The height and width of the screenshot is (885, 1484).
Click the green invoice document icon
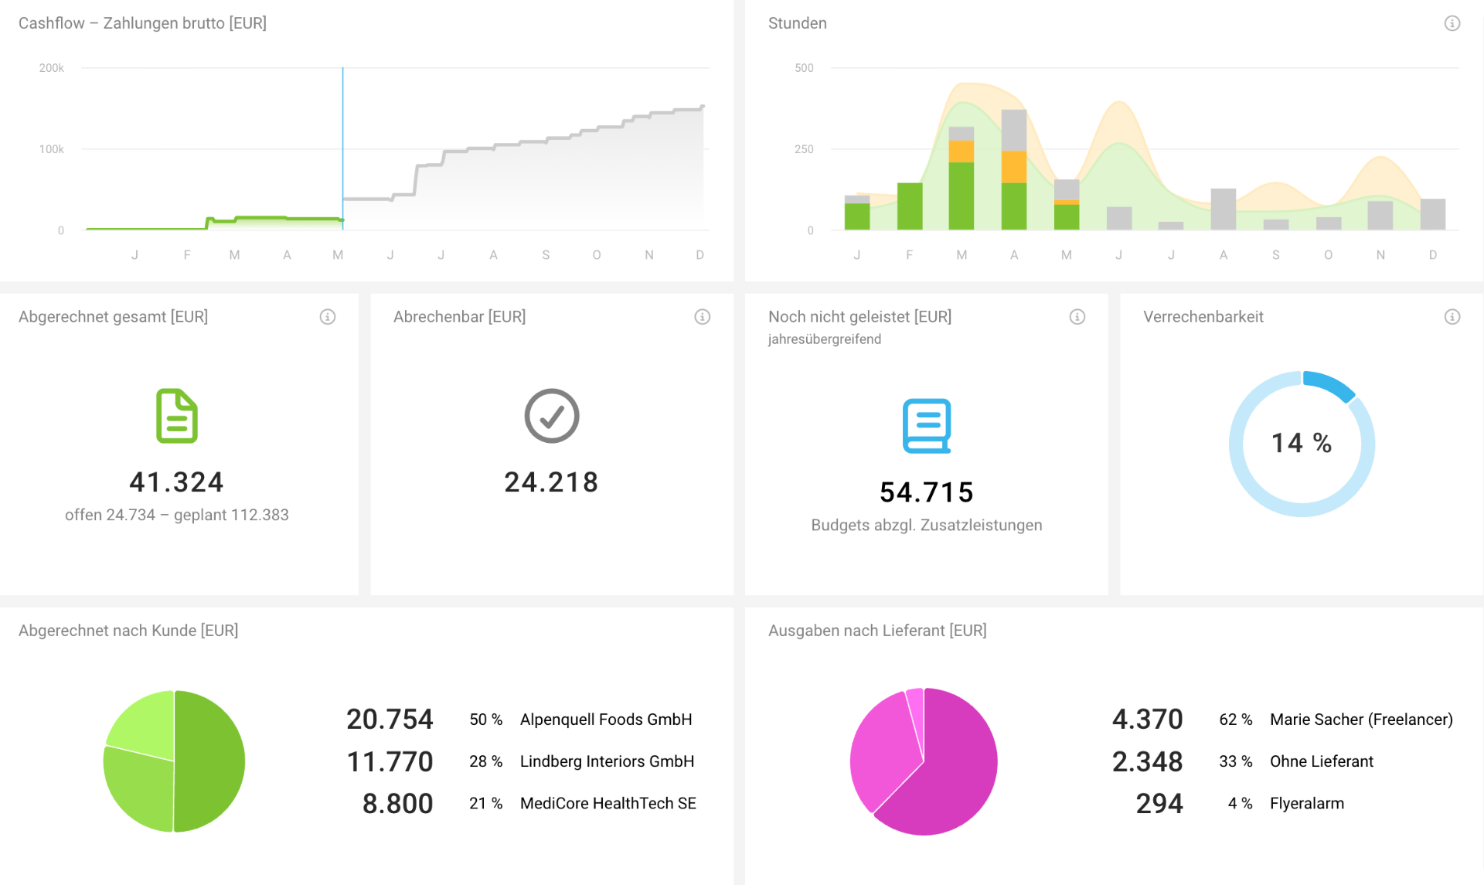tap(177, 416)
